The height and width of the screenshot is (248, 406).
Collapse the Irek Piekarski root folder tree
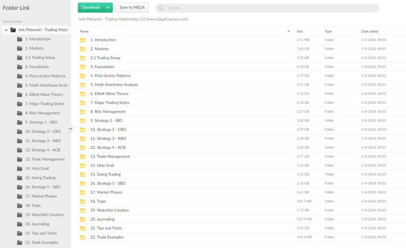6,30
